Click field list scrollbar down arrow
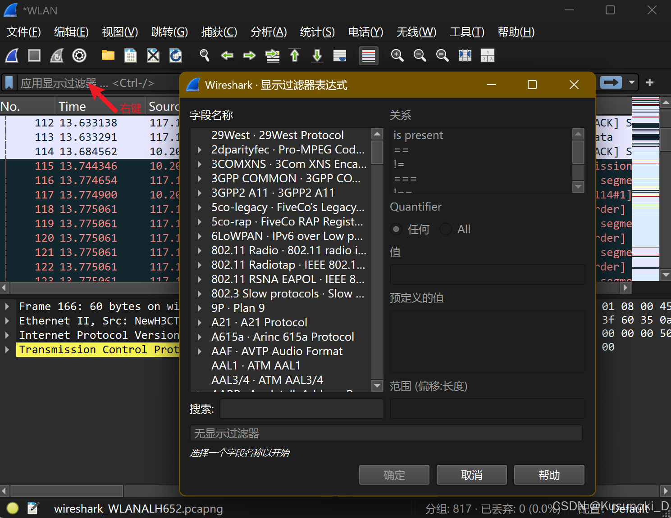Viewport: 671px width, 518px height. pos(377,385)
